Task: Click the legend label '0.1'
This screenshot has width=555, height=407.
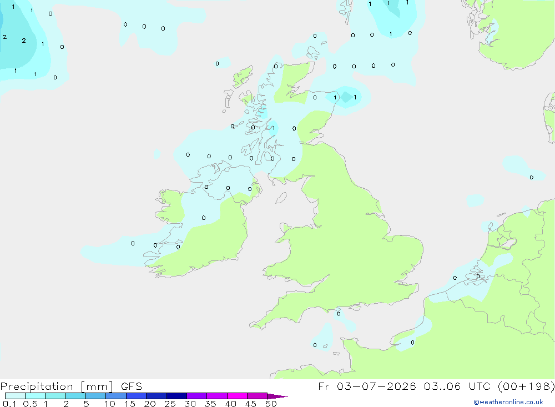Action: pos(9,404)
